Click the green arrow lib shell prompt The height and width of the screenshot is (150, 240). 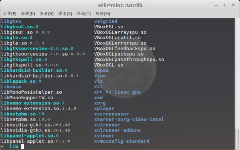click(9, 146)
